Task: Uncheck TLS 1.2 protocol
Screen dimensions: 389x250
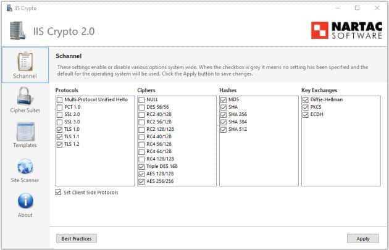Action: pos(59,144)
